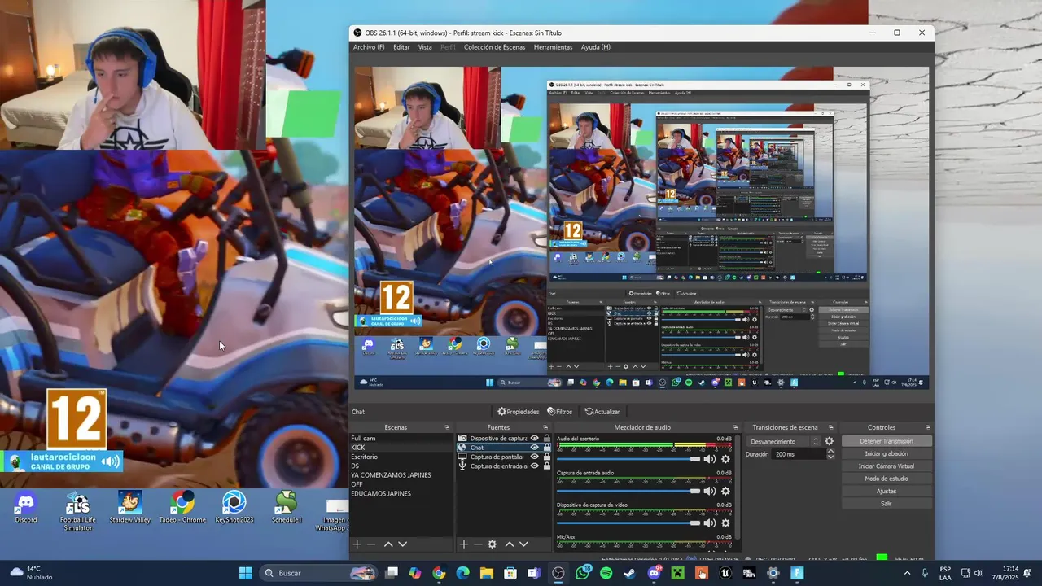
Task: Open Unreal Engine icon in taskbar
Action: (x=725, y=573)
